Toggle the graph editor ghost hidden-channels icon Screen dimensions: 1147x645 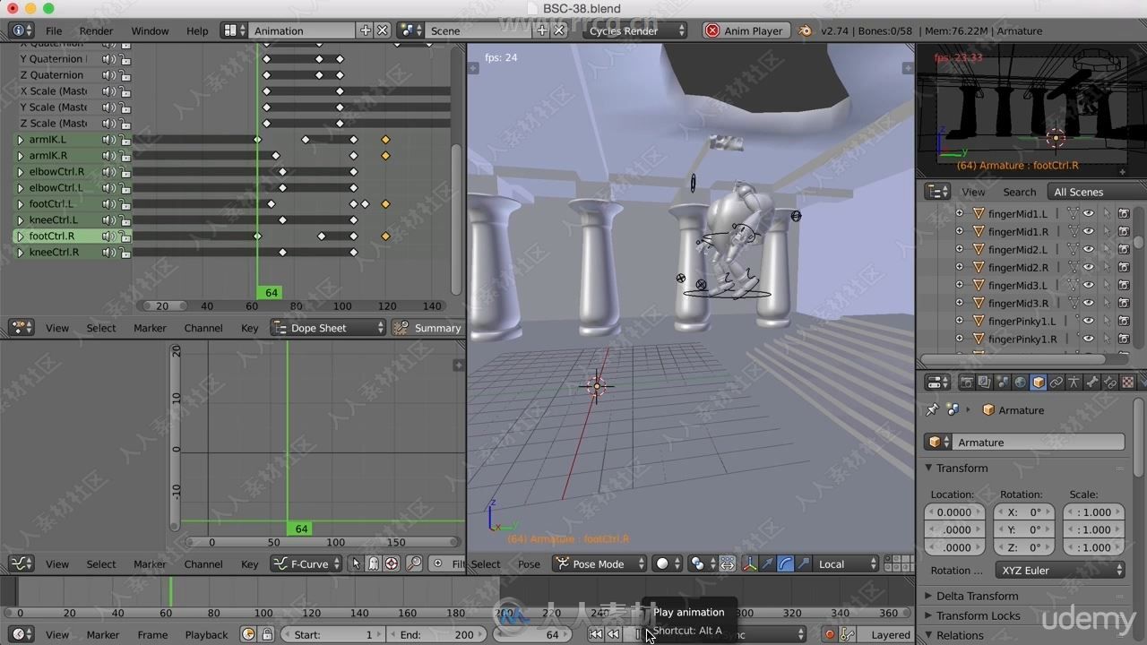pos(374,564)
